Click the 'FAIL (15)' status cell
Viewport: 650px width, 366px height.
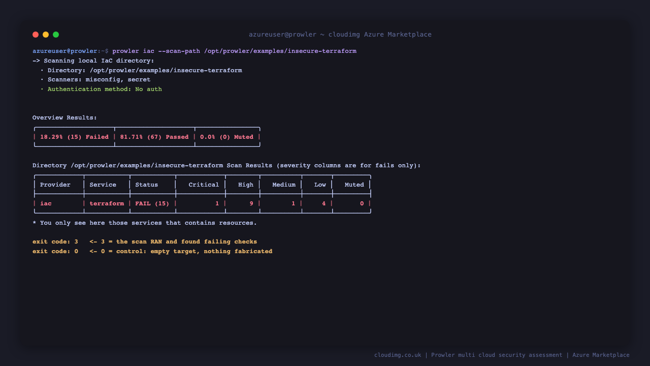coord(152,204)
